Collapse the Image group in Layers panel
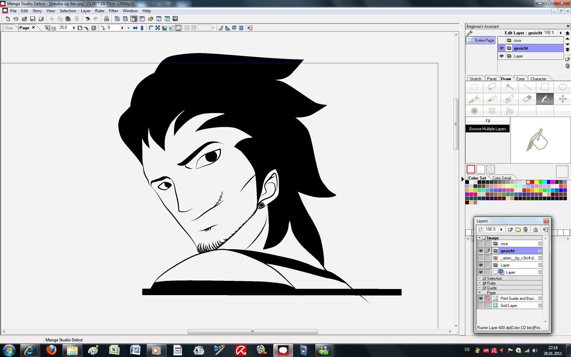Viewport: 571px width, 357px height. click(x=480, y=238)
